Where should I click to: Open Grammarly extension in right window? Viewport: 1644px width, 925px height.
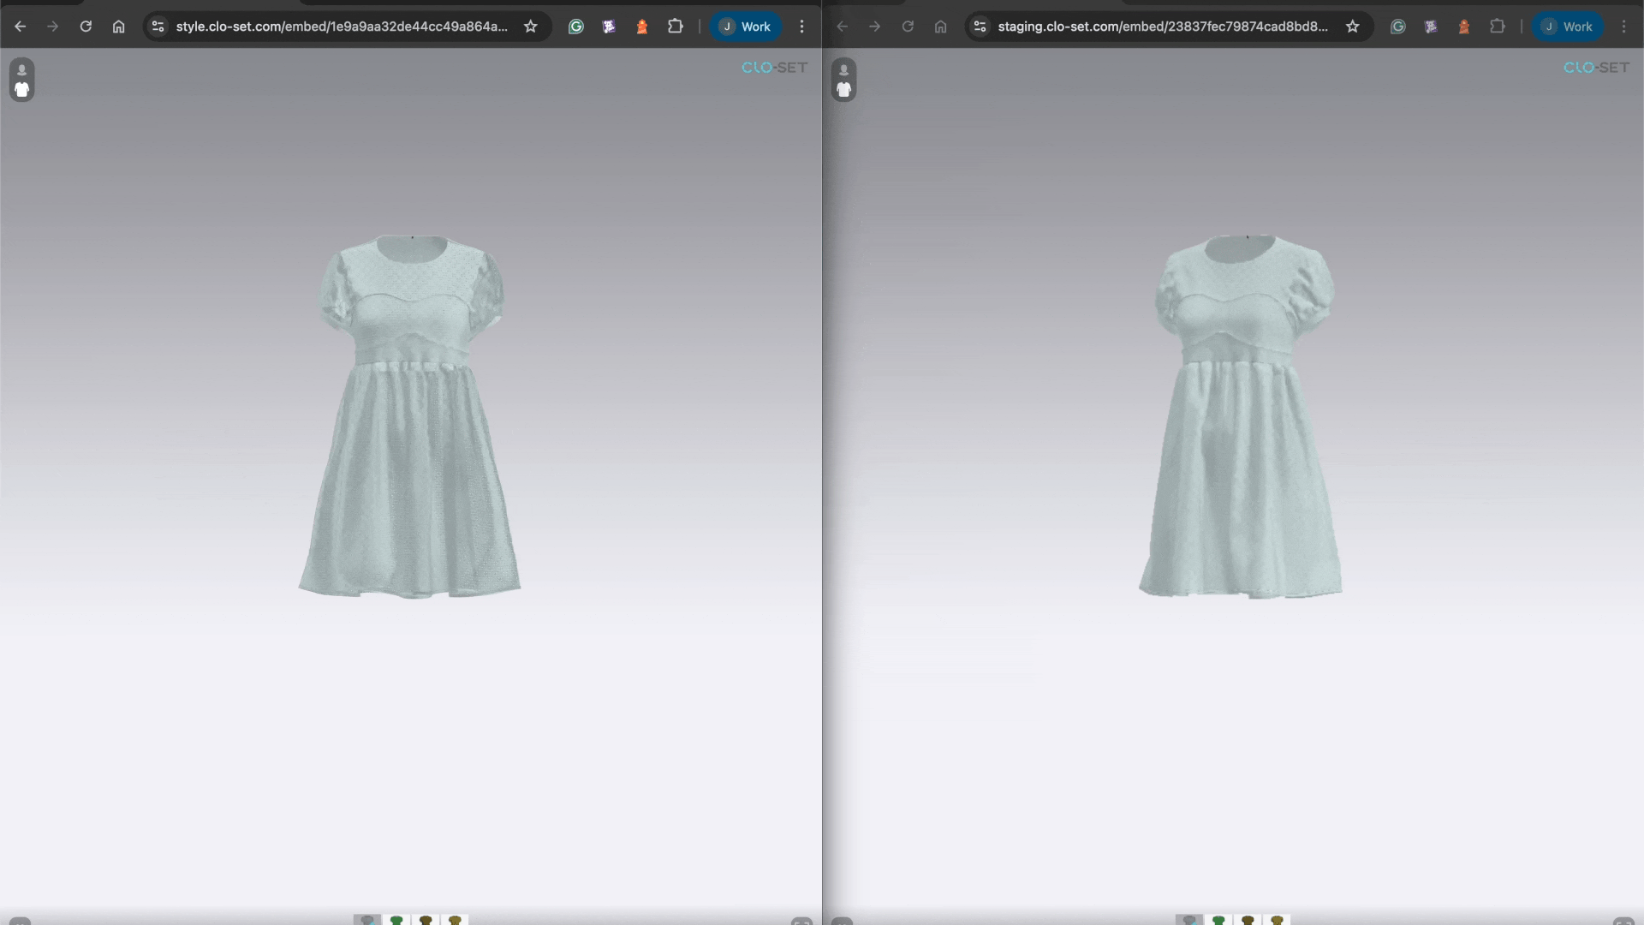pyautogui.click(x=1398, y=27)
